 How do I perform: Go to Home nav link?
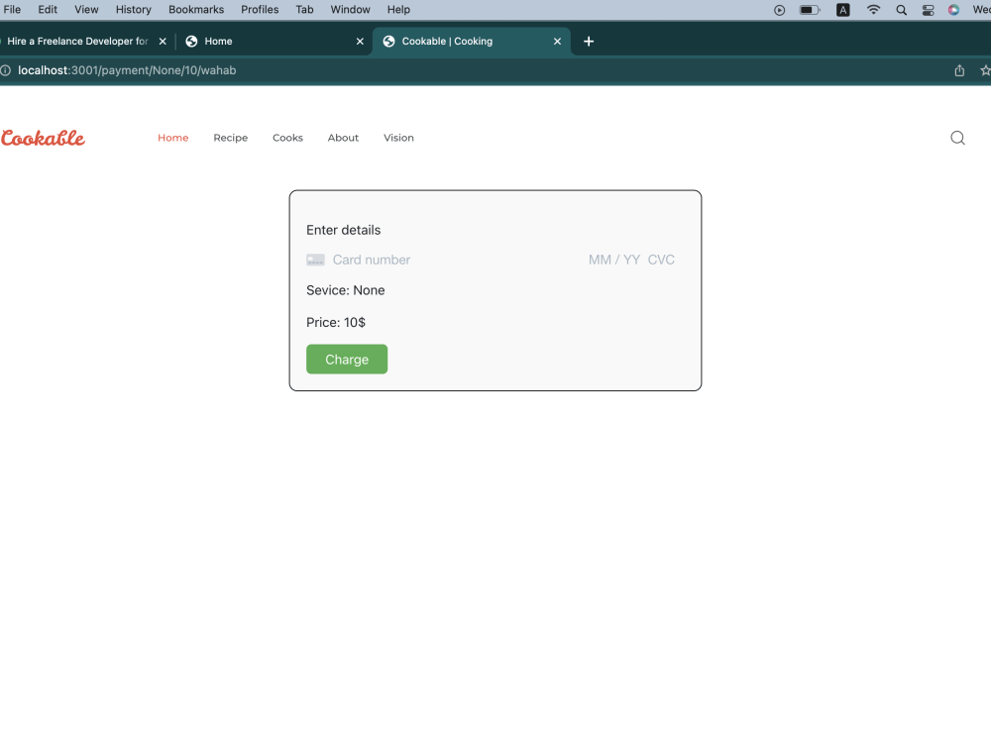pyautogui.click(x=173, y=138)
